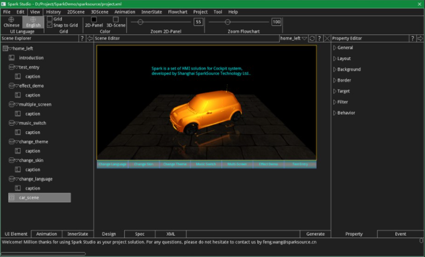
Task: Click caption text icon under change_theme
Action: (18, 151)
